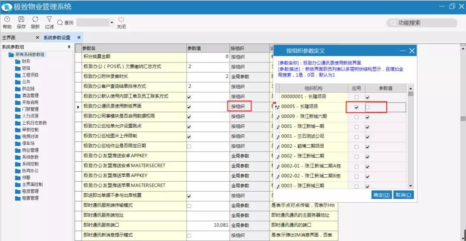
Task: Click the 10,081 port value cell
Action: [x=208, y=225]
